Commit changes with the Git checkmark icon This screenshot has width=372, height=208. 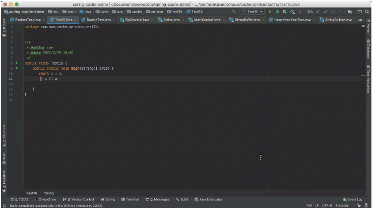[x=325, y=12]
